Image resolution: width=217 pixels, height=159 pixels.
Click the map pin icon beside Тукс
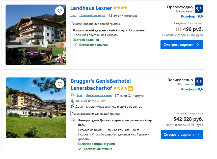coord(73,95)
